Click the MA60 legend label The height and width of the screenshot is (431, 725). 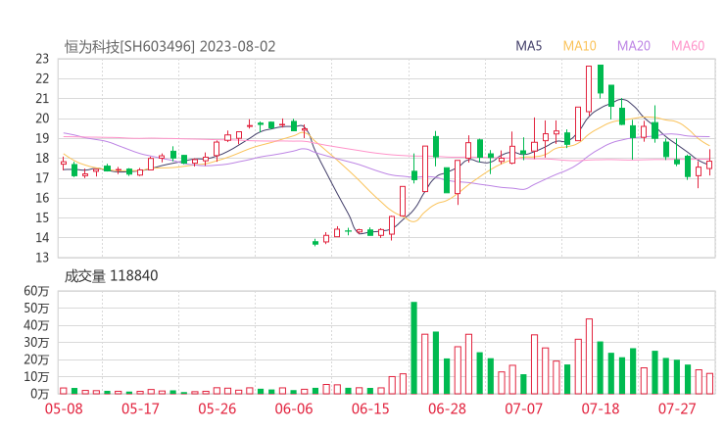(x=688, y=46)
